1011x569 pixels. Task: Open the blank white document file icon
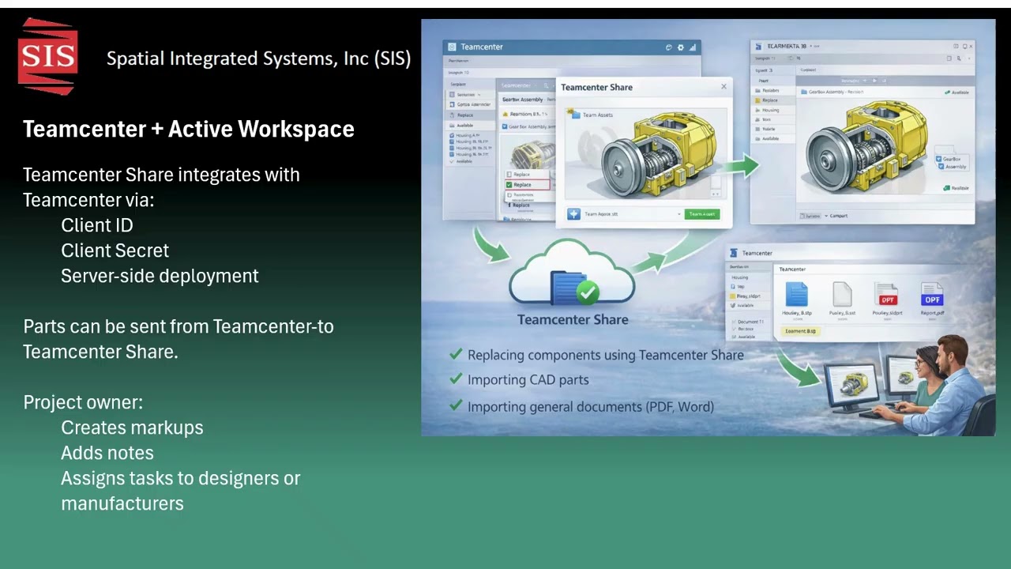(842, 295)
